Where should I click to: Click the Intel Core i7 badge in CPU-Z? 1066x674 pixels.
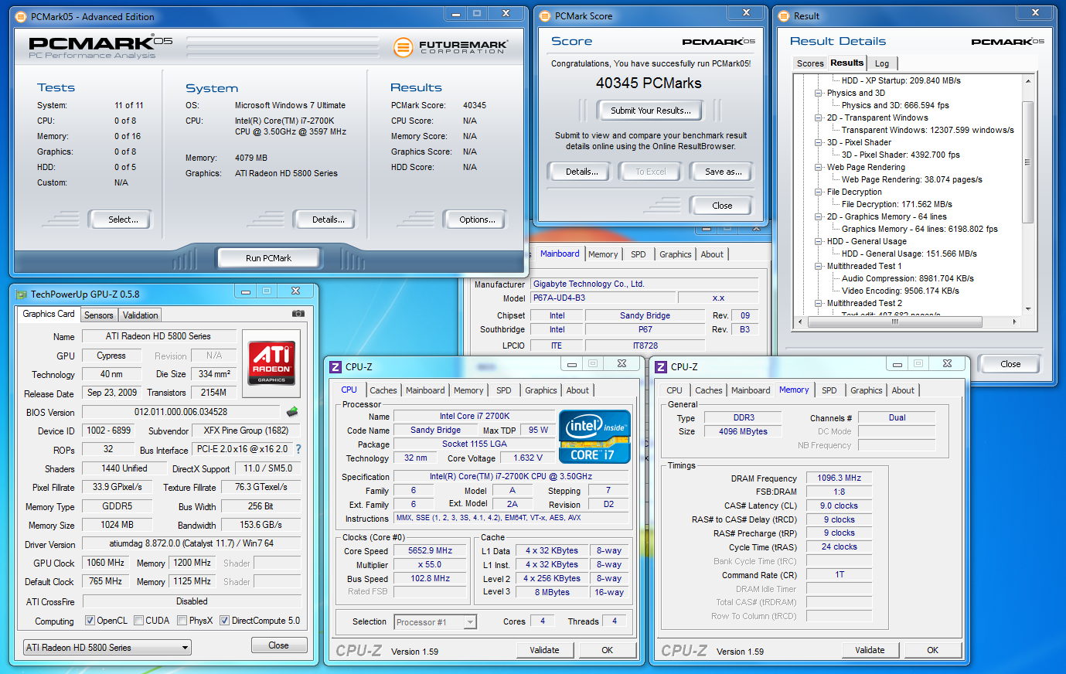(594, 437)
